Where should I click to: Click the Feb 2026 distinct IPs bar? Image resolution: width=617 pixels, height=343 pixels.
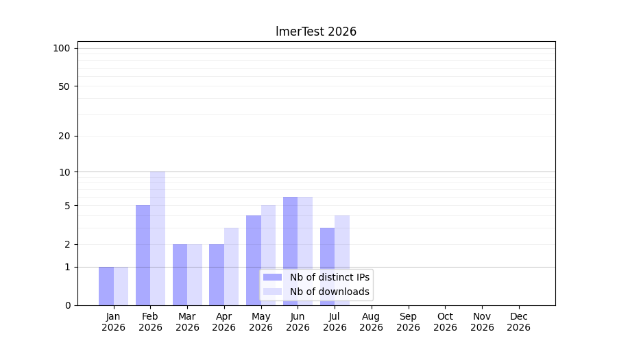(143, 255)
